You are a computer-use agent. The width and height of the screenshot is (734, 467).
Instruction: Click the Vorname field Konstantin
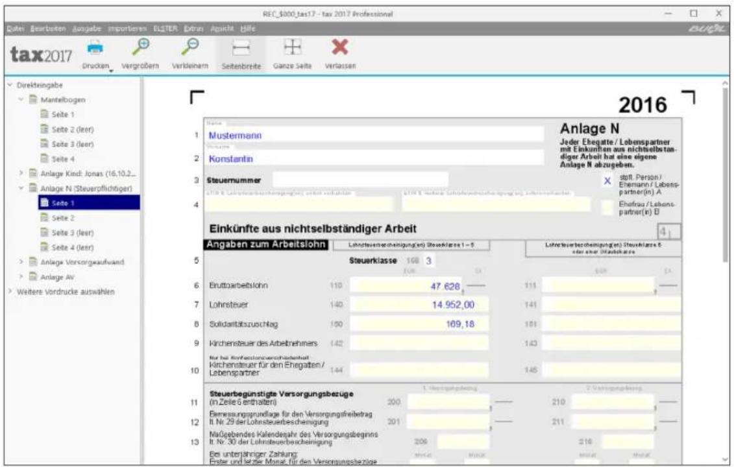point(374,159)
